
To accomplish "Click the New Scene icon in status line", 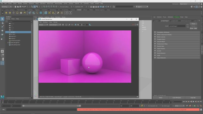I will (x=16, y=7).
